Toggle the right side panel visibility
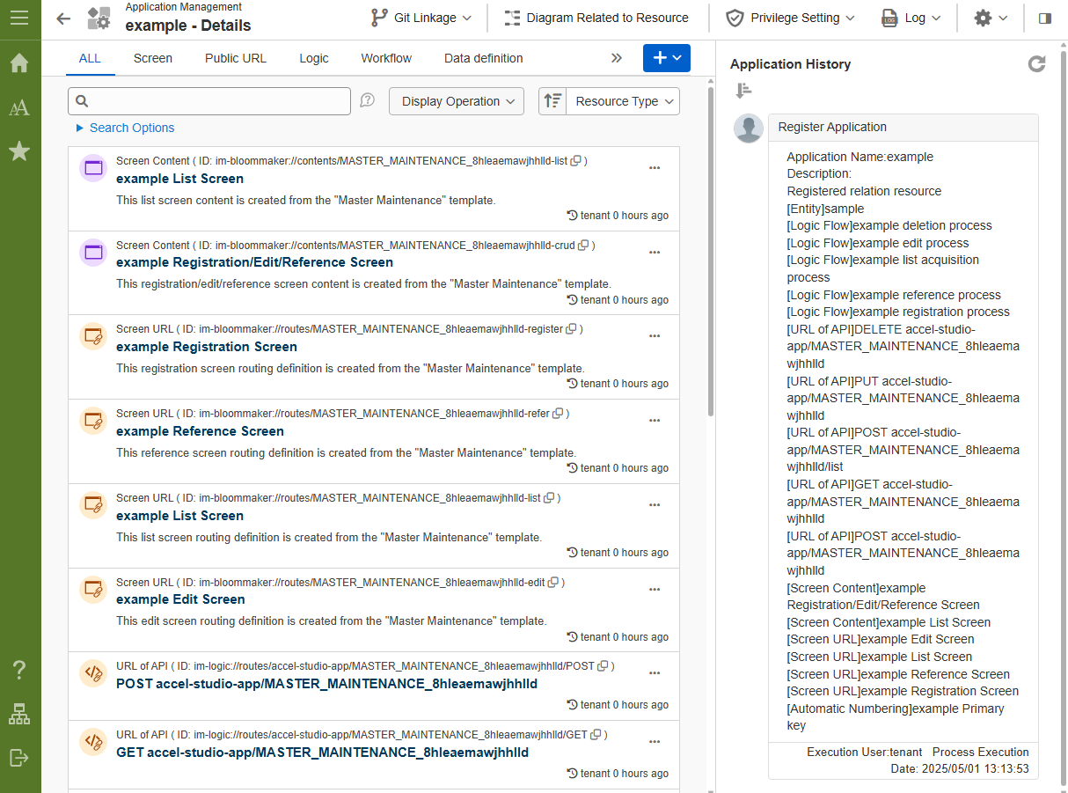Image resolution: width=1068 pixels, height=793 pixels. 1045,18
